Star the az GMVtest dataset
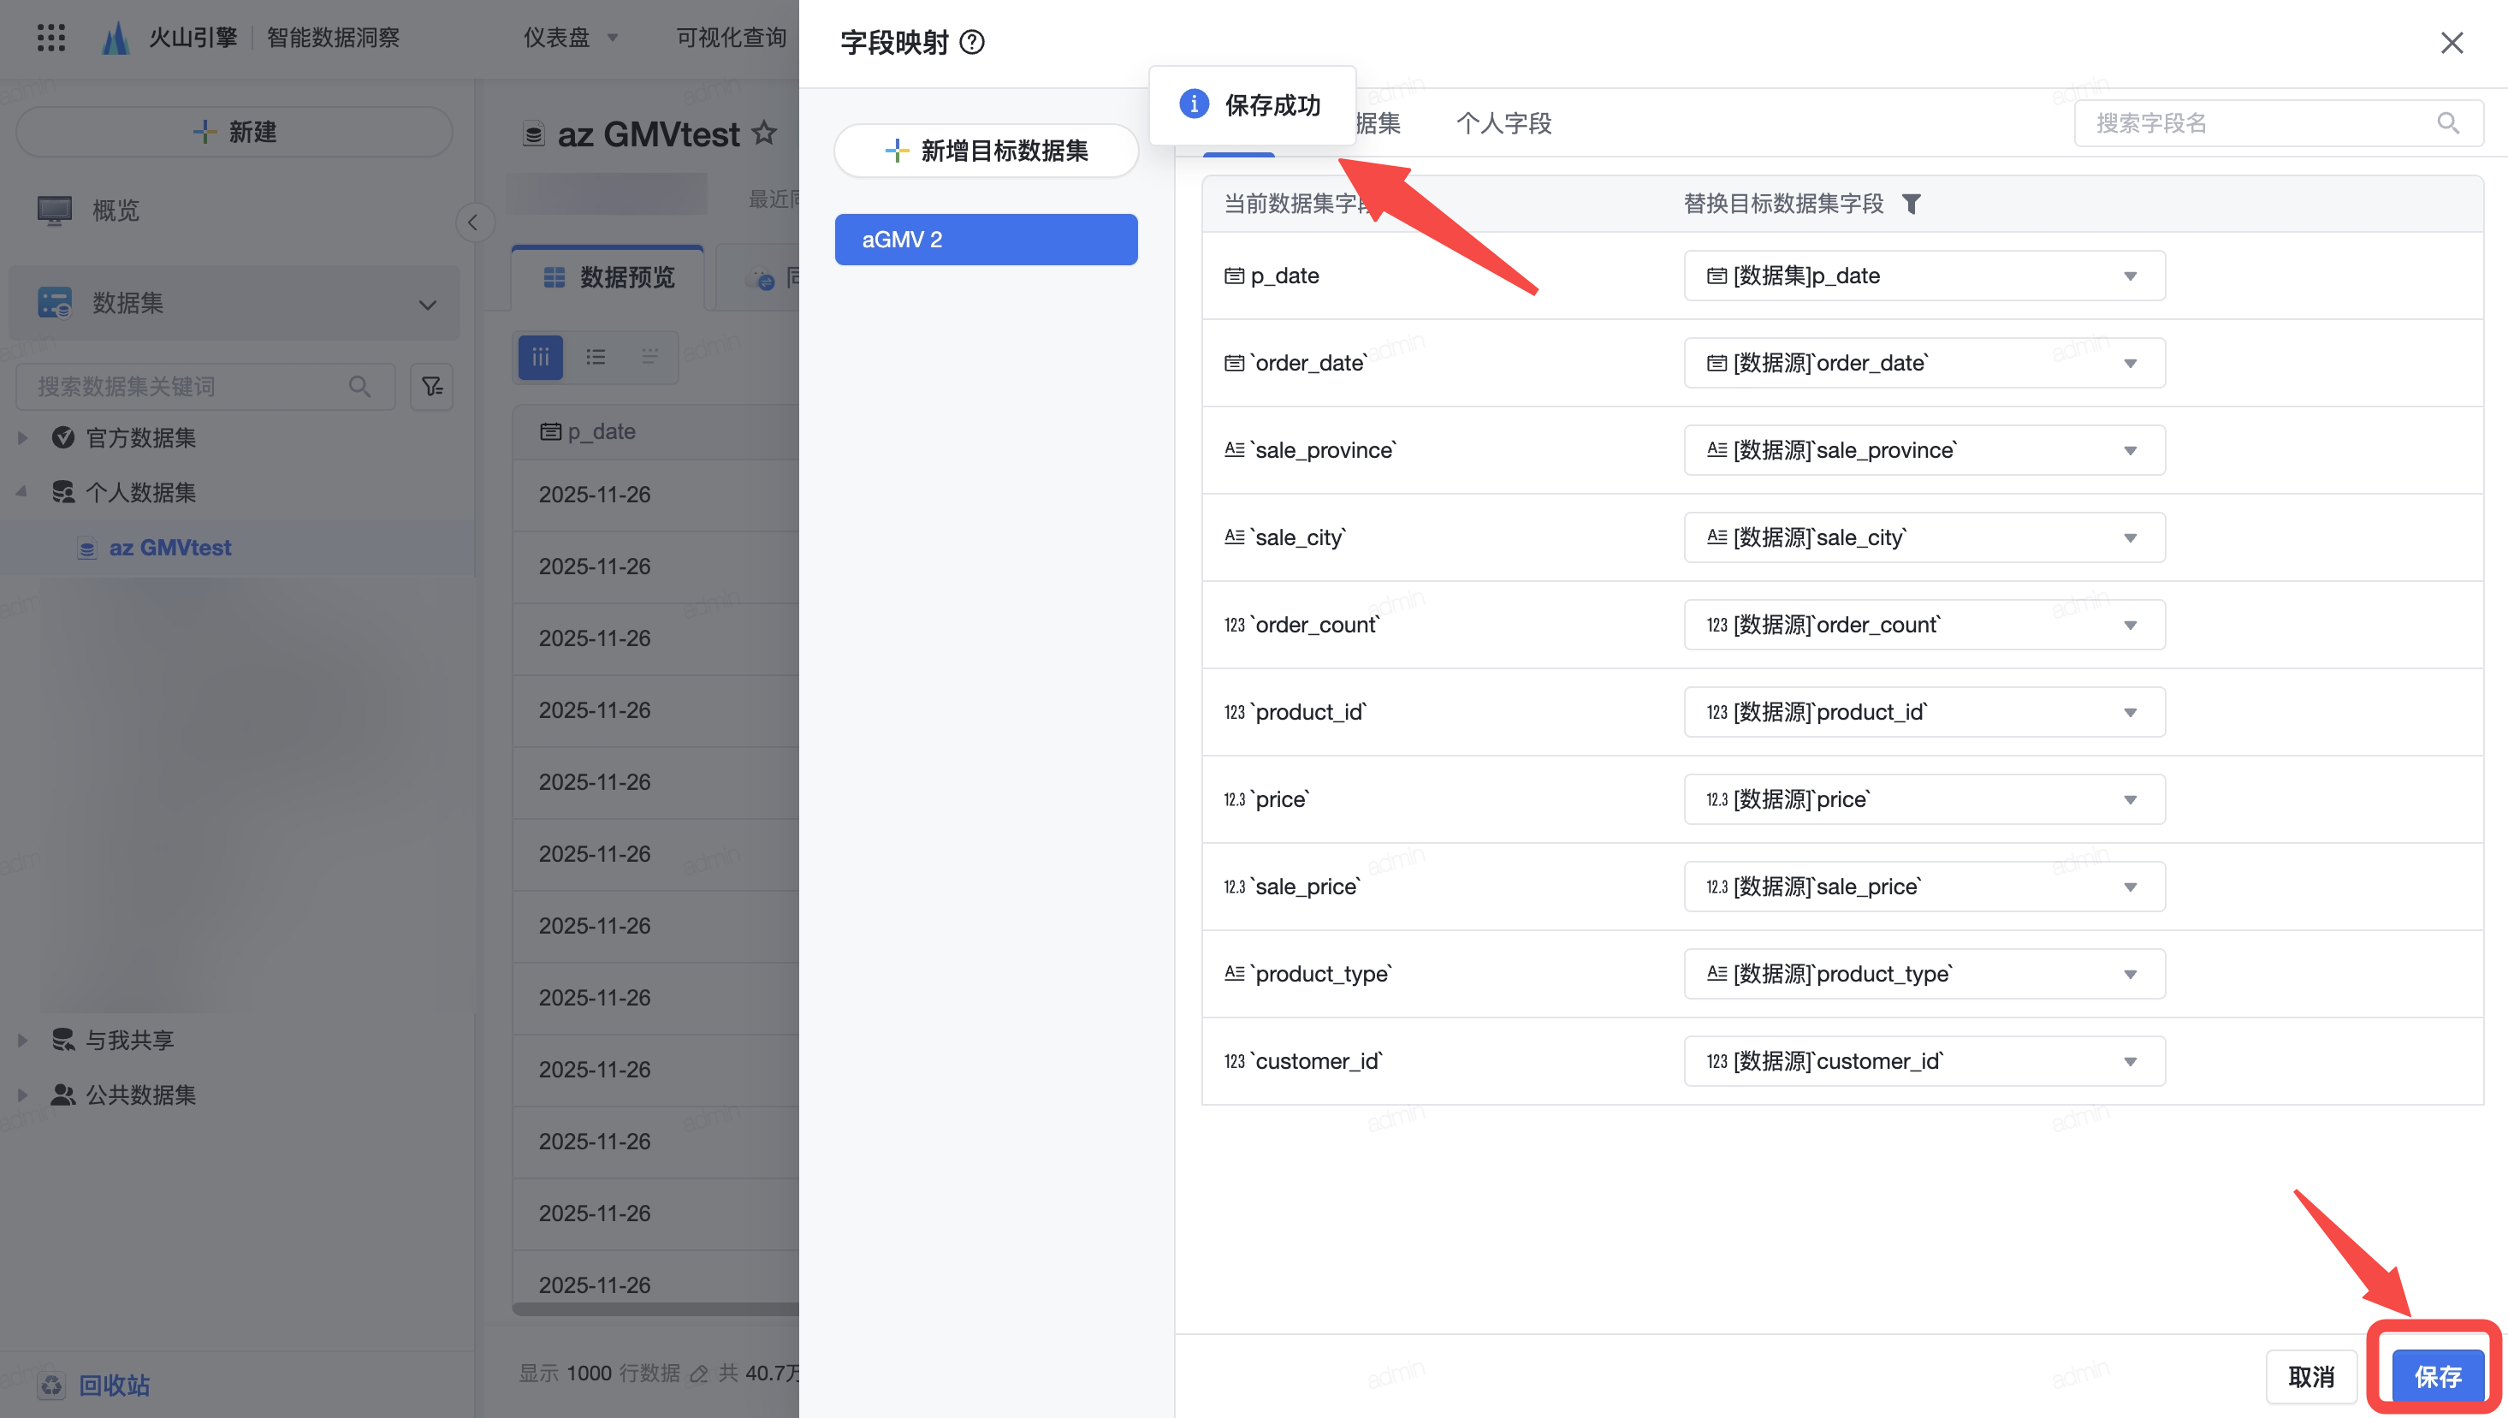 764,133
